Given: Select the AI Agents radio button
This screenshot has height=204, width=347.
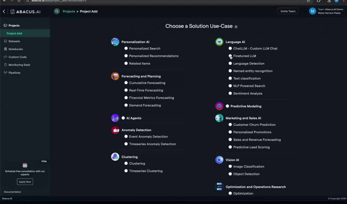Looking at the screenshot, I should click(x=123, y=118).
